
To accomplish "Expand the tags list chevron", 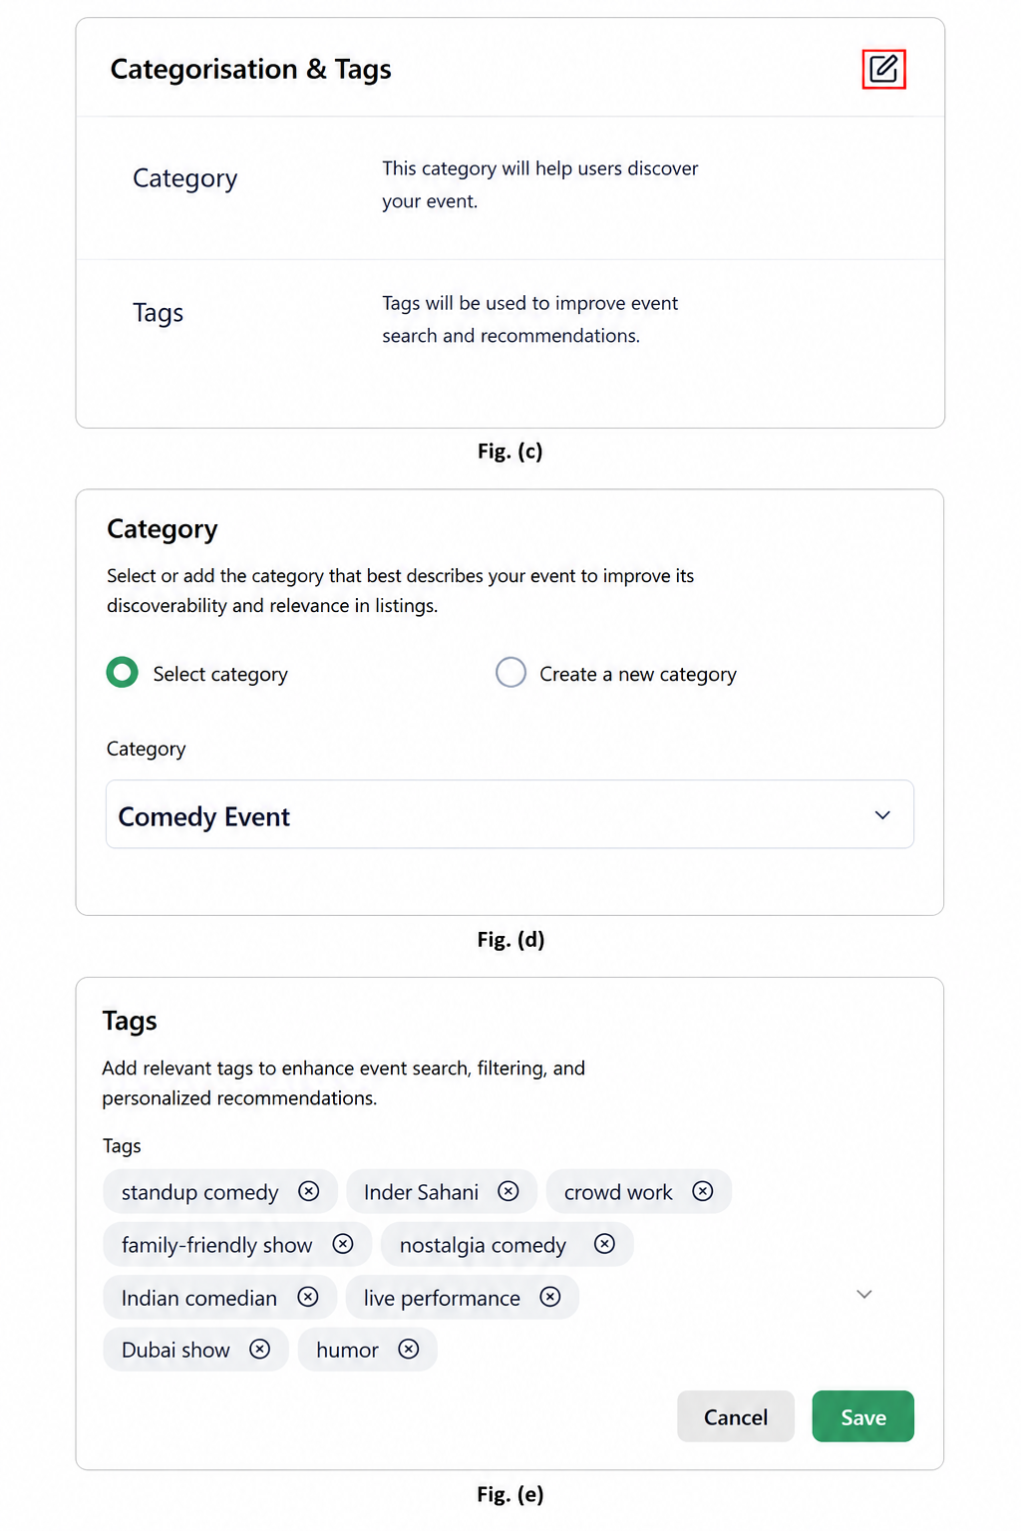I will point(864,1294).
